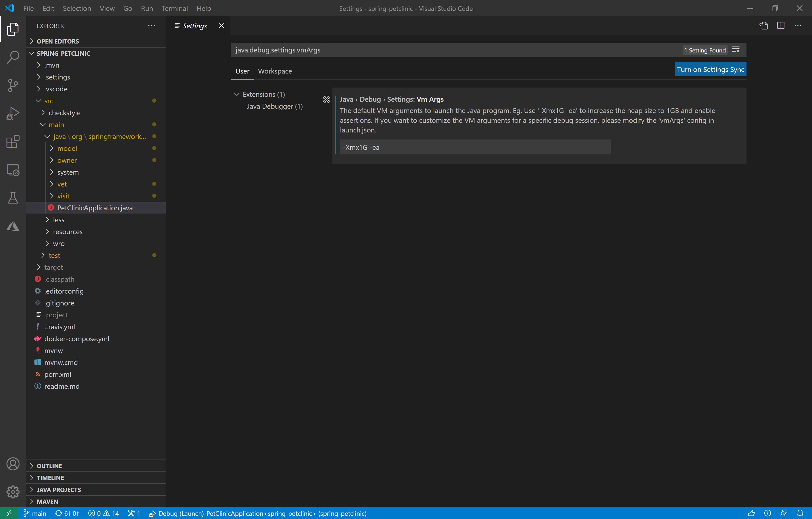This screenshot has width=812, height=519.
Task: Open the Explorer view in activity bar
Action: click(13, 29)
